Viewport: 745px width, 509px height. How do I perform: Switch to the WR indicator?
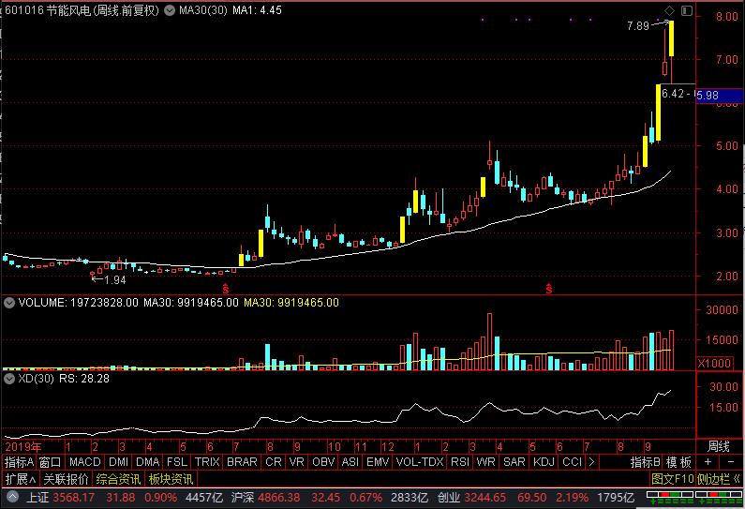pyautogui.click(x=485, y=462)
